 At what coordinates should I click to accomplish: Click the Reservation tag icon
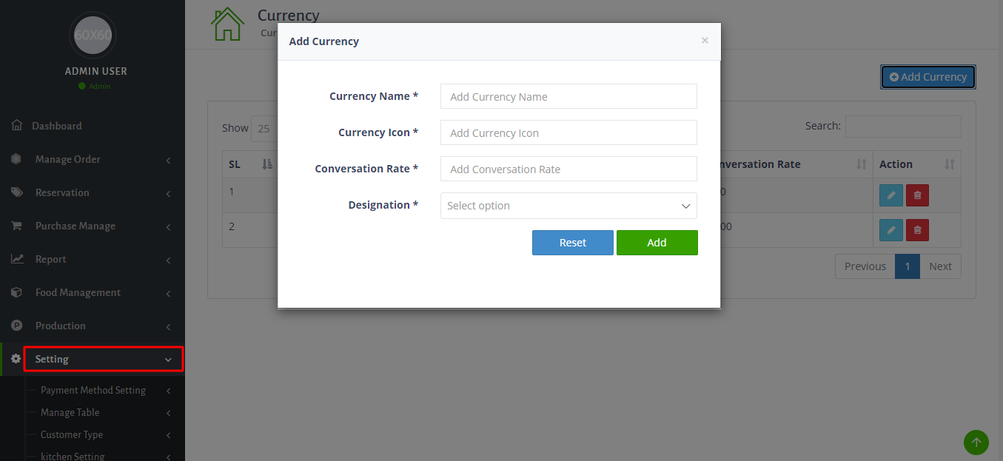(16, 192)
